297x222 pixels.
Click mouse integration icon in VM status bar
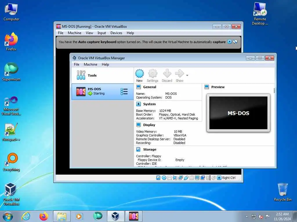click(214, 178)
